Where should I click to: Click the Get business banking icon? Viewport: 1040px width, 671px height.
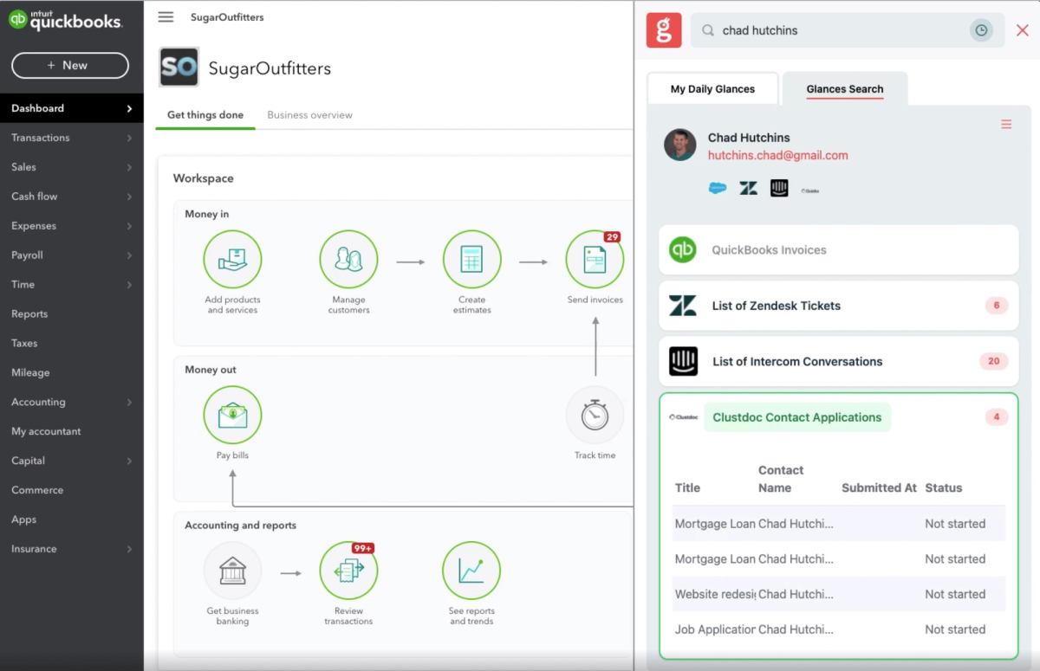pos(232,571)
